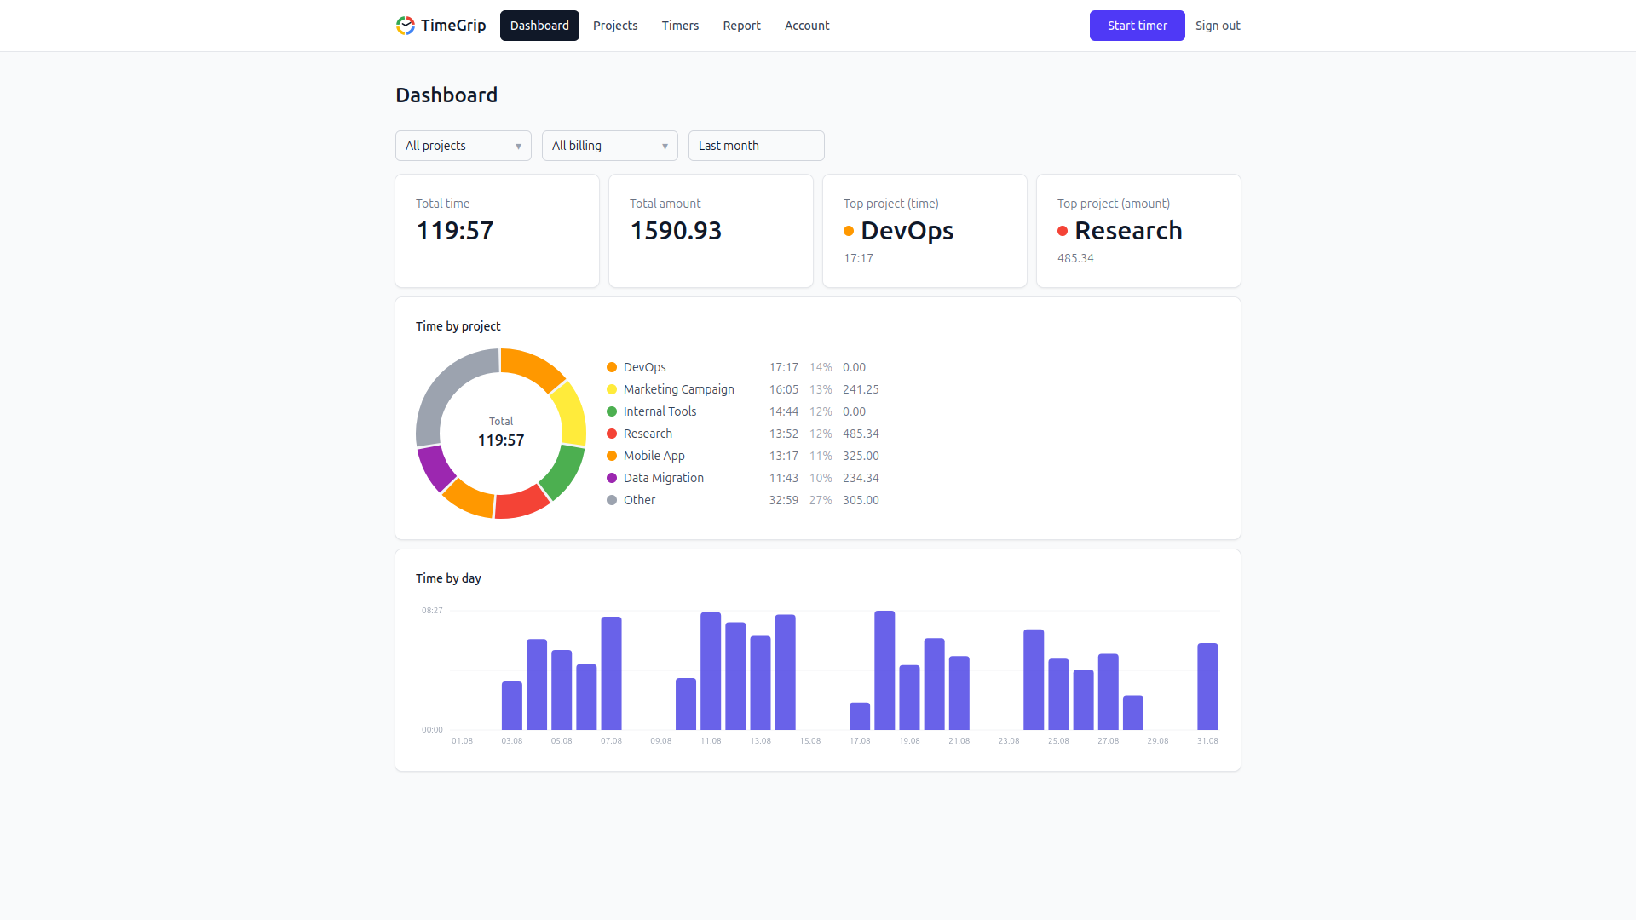Screen dimensions: 1636x920
Task: Click the green Internal Tools legend dot
Action: point(612,411)
